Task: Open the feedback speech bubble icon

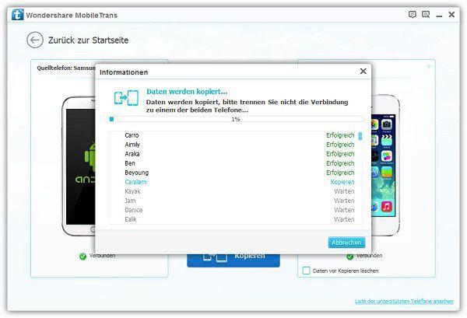Action: (413, 14)
